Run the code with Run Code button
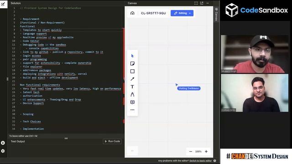Viewport: 292px width, 164px height. coord(112,141)
